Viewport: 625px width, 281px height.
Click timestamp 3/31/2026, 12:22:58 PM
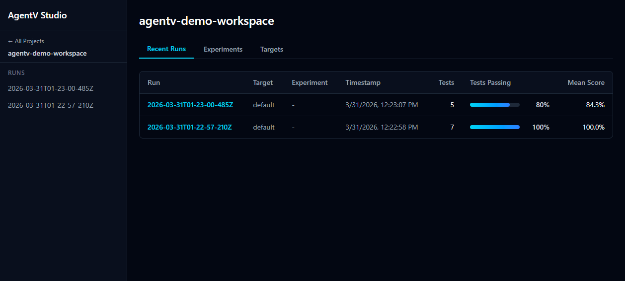(382, 127)
